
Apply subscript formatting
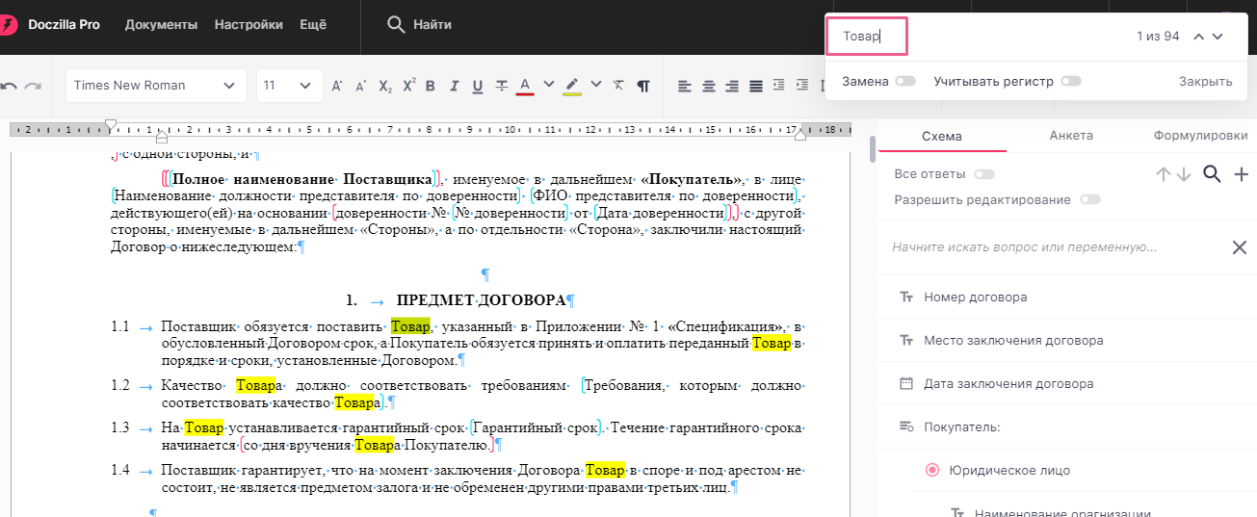[385, 86]
